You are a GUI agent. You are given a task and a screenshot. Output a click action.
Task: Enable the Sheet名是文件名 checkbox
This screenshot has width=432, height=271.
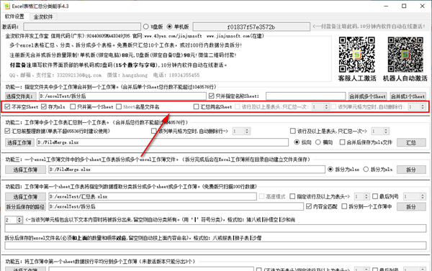[119, 106]
